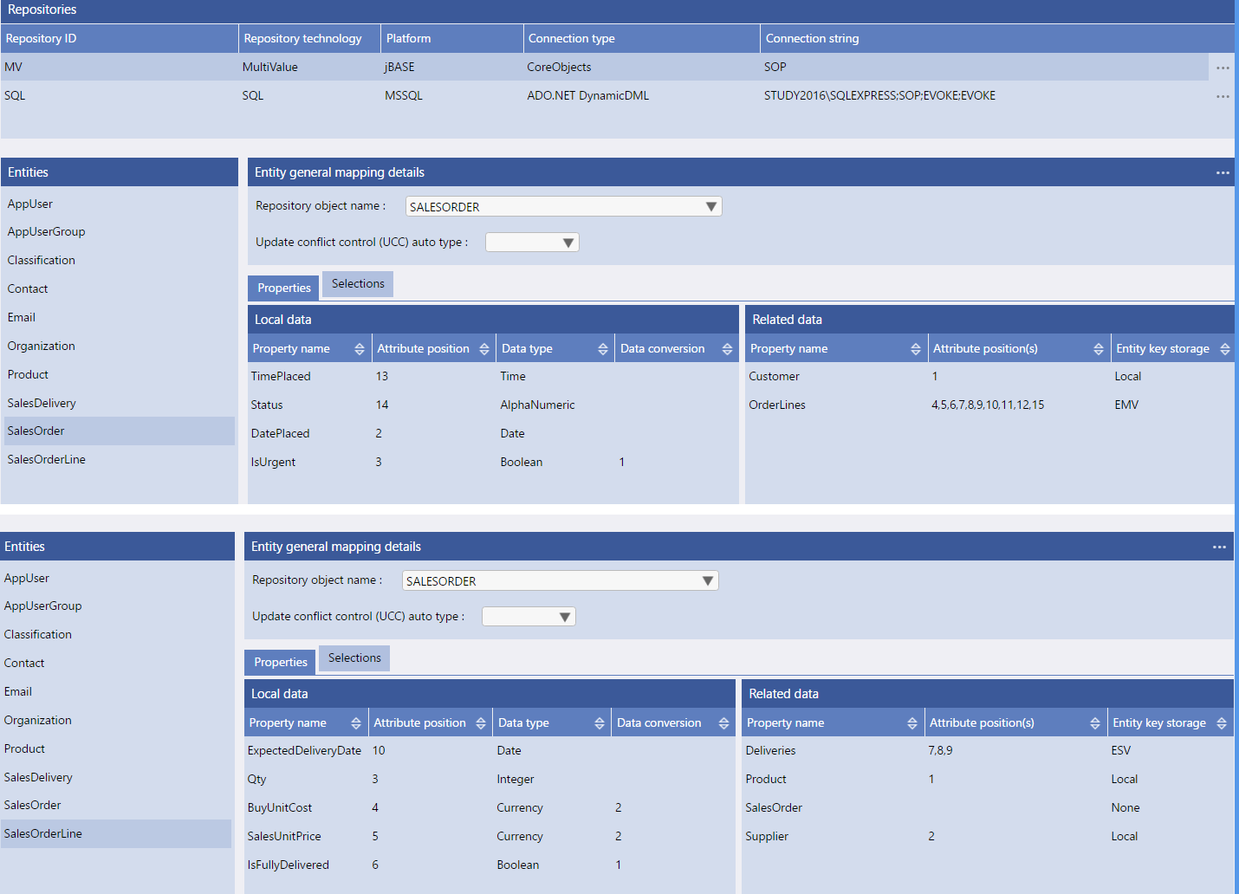The height and width of the screenshot is (894, 1239).
Task: Switch to the lower panel's Properties tab
Action: (x=281, y=662)
